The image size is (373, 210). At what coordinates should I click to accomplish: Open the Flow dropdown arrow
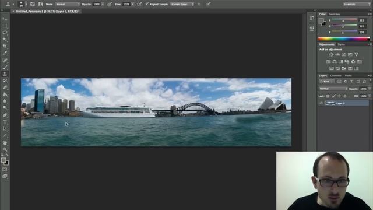coord(132,4)
